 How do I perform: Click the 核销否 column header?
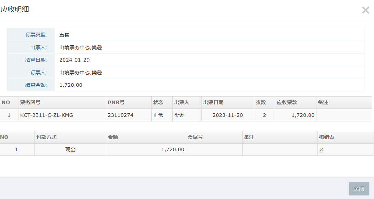pos(326,137)
